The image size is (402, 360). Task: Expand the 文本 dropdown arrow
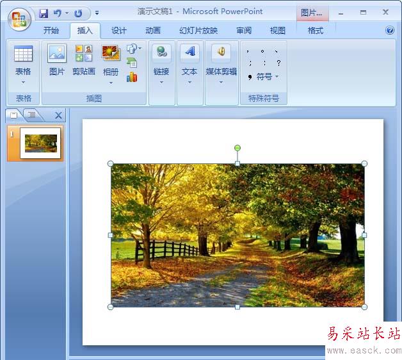pyautogui.click(x=189, y=83)
